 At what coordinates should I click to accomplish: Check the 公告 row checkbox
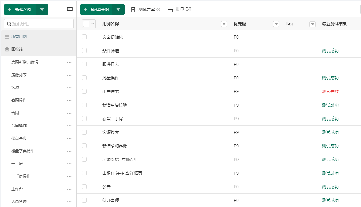click(x=84, y=186)
